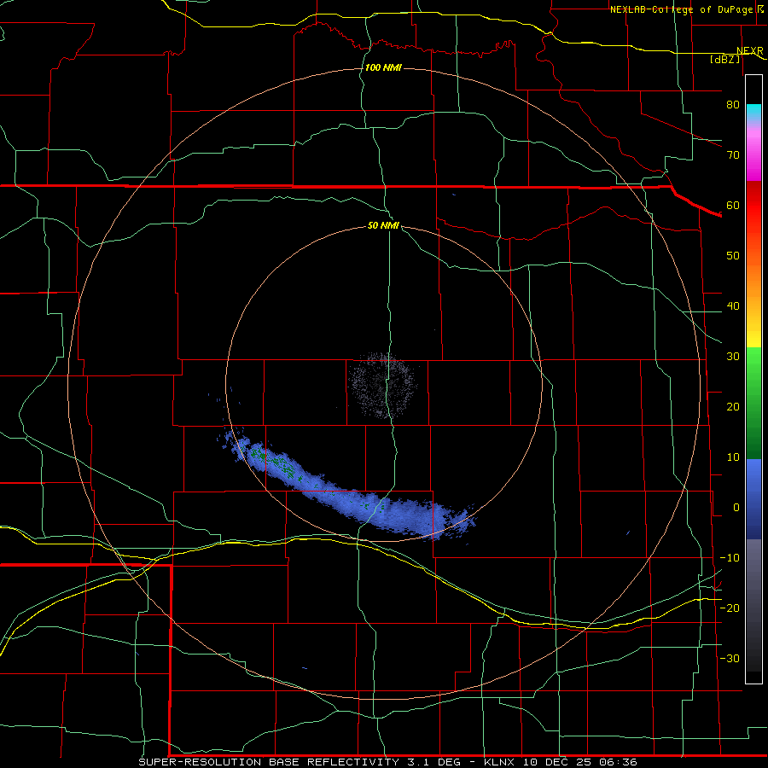768x768 pixels.
Task: Click the KLNX station identifier in the caption
Action: (501, 762)
